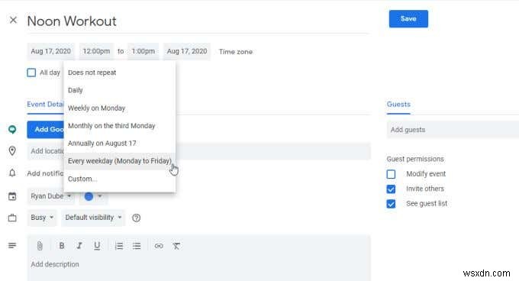
Task: Open the end date Aug 17, 2020 picker
Action: (x=187, y=51)
